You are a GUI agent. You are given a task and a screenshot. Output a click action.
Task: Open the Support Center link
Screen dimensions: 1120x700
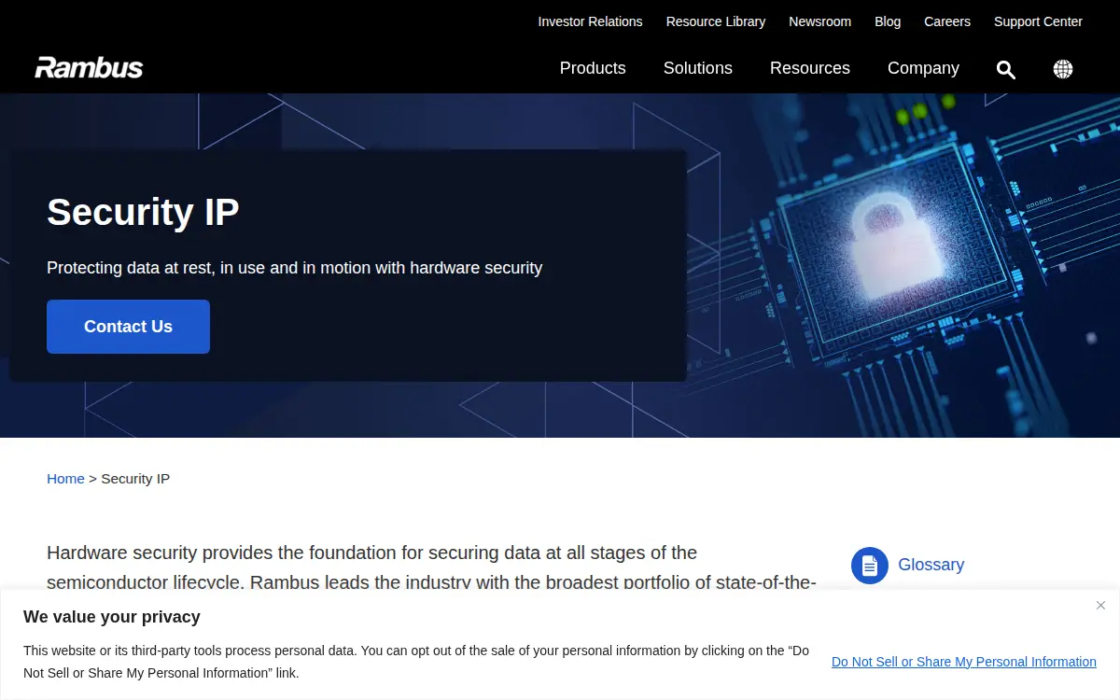click(x=1038, y=21)
